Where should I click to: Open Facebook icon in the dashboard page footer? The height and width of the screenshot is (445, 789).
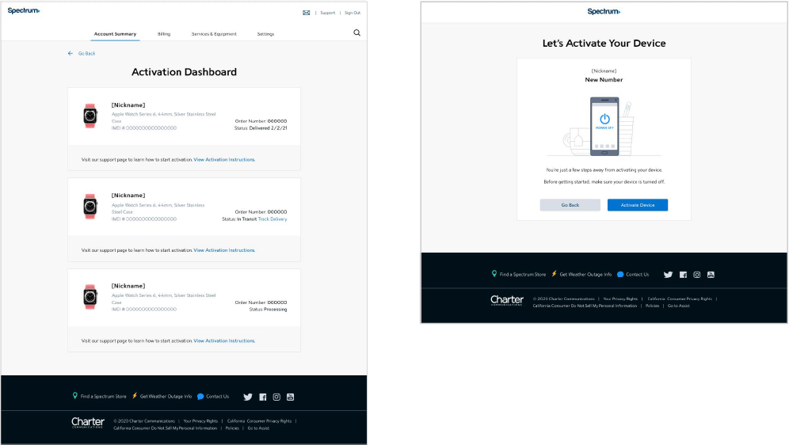coord(263,397)
